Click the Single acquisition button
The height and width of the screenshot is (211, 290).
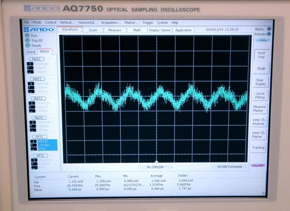tap(261, 68)
